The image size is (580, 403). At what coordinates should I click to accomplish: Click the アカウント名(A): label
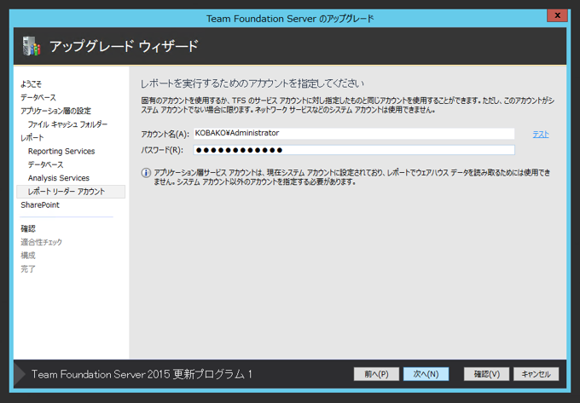click(165, 134)
